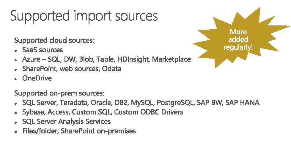This screenshot has height=163, width=291.
Task: Select 'SQL Server Analysis Services' bullet
Action: (67, 122)
